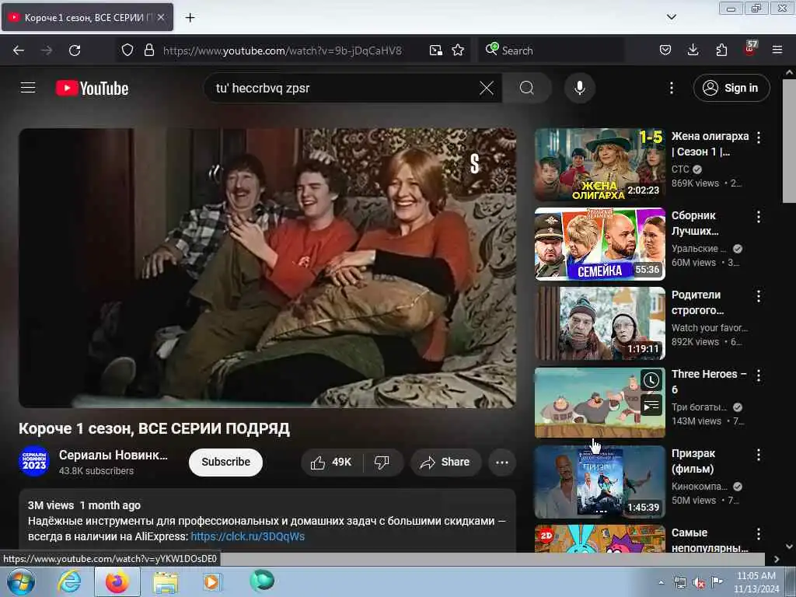
Task: Click the Share button
Action: pos(445,463)
